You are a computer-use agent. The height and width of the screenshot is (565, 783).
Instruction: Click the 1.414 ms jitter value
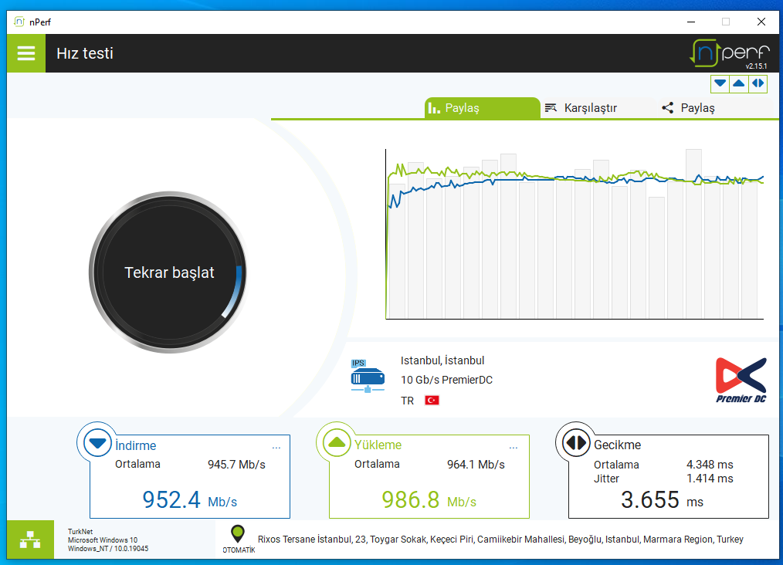710,479
